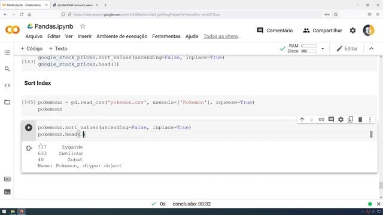Click in the pokemons.head code line
This screenshot has height=215, width=383.
pos(62,134)
